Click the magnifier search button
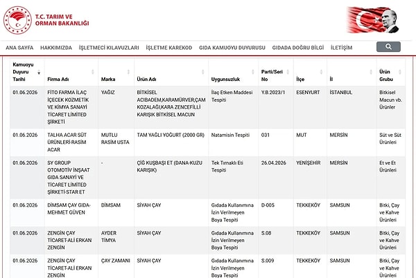 click(388, 47)
